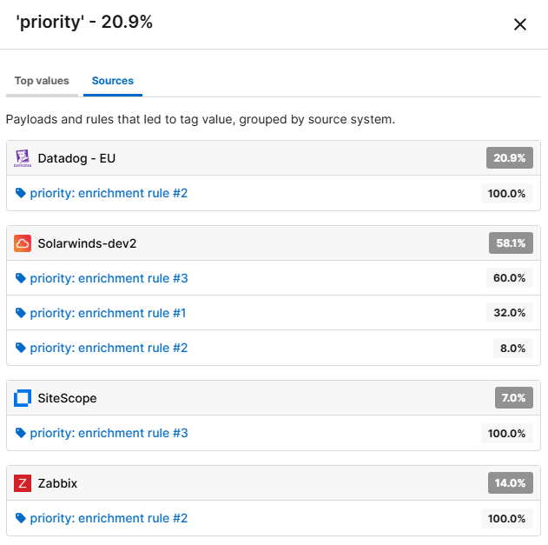
Task: Close the 'priority' details panel
Action: [520, 24]
